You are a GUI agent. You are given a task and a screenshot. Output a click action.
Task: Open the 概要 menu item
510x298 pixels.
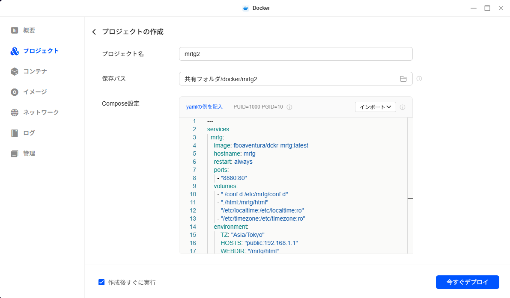click(29, 30)
